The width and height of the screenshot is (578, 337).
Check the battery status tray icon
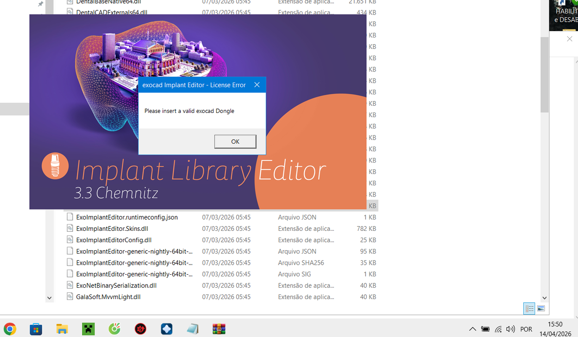485,329
